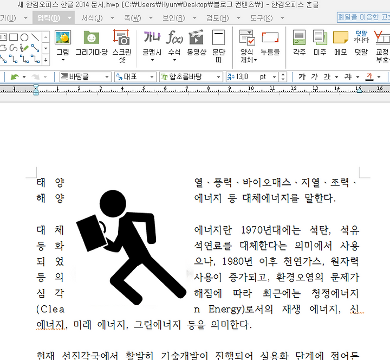Expand the 글맵시 styles arrow
390x360 pixels.
[152, 60]
